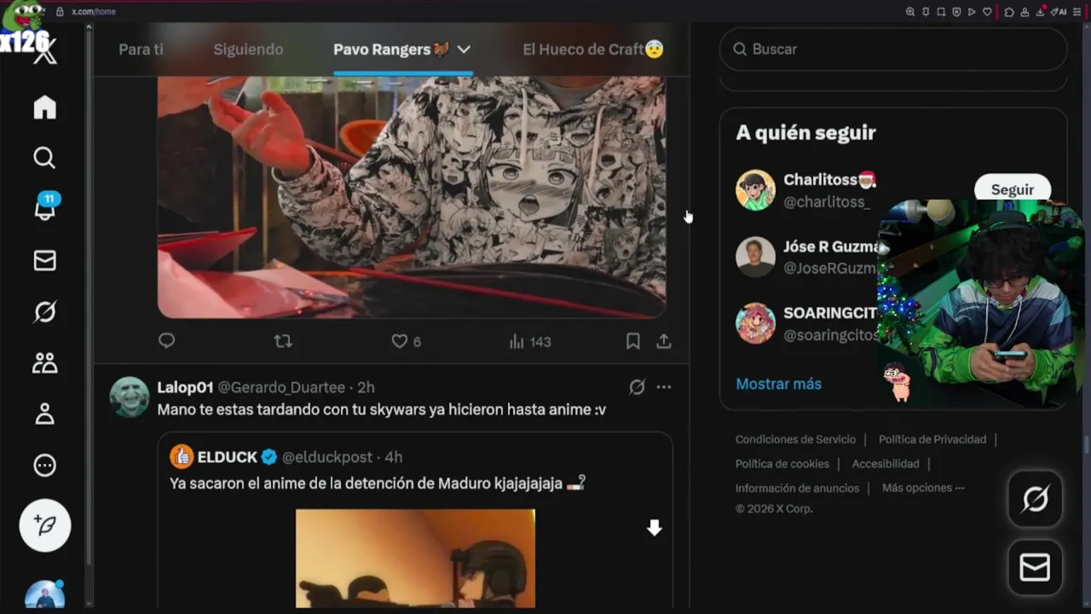Open the floating Grok button
Image resolution: width=1091 pixels, height=614 pixels.
pos(1035,499)
